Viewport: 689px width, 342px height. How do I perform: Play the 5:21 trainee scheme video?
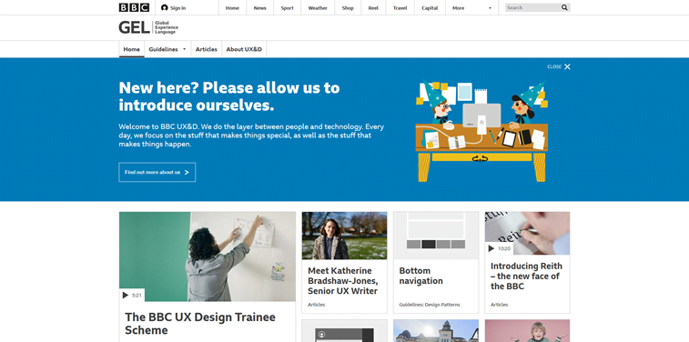(x=126, y=295)
